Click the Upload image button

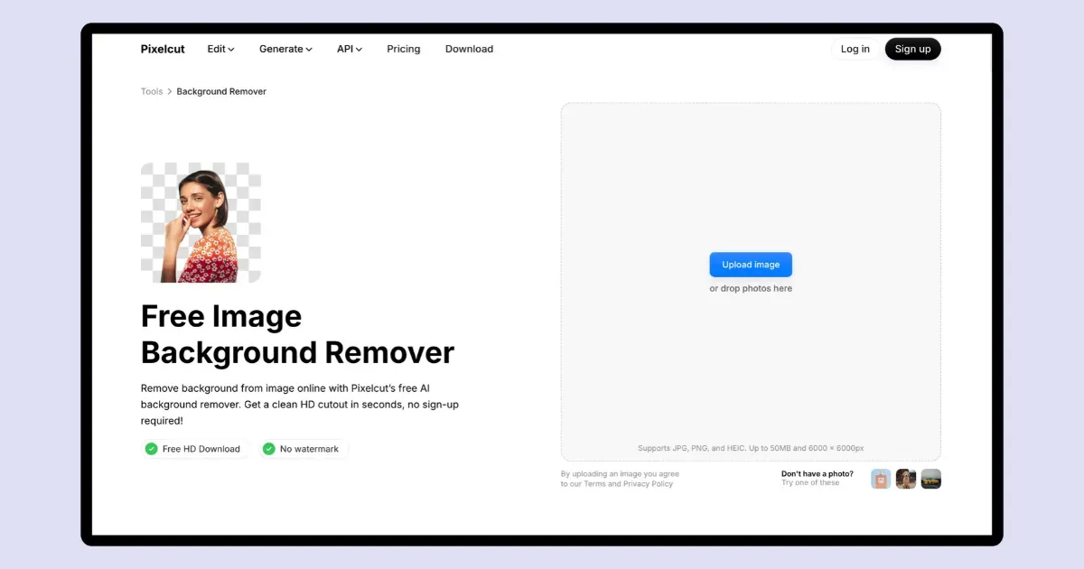751,265
